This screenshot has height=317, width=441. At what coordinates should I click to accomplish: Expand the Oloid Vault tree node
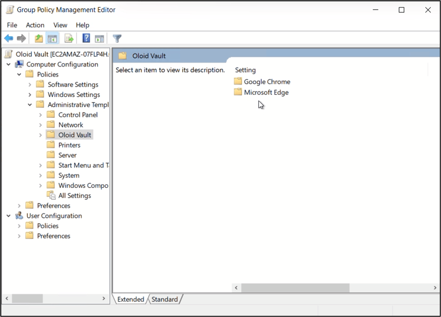pyautogui.click(x=40, y=135)
